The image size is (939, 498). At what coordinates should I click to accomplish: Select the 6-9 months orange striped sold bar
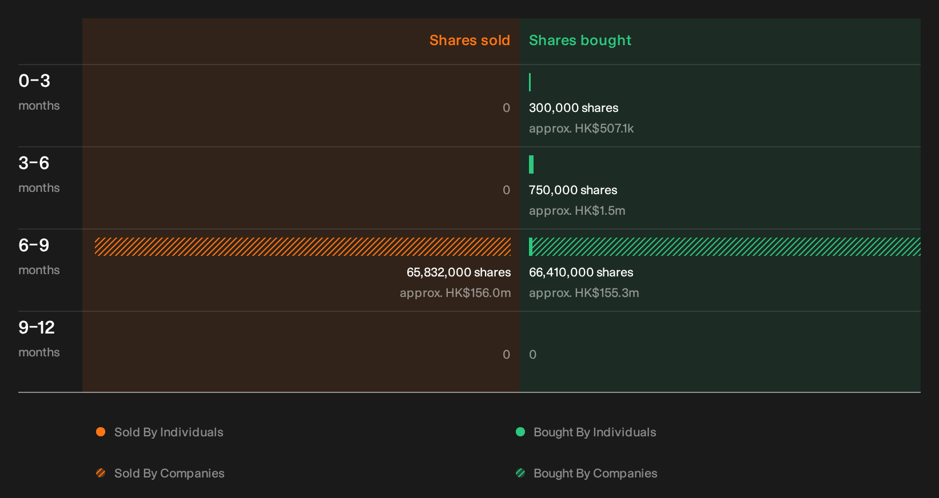303,247
